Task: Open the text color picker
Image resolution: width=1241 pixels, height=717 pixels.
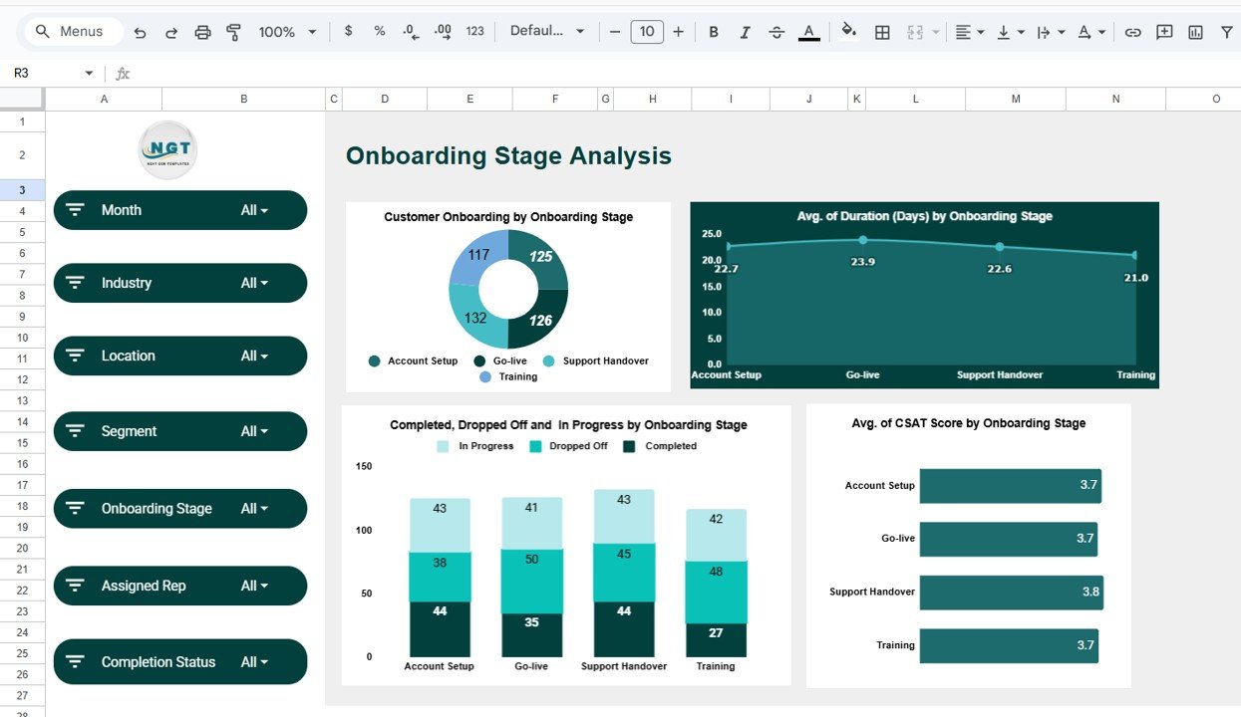Action: [808, 31]
